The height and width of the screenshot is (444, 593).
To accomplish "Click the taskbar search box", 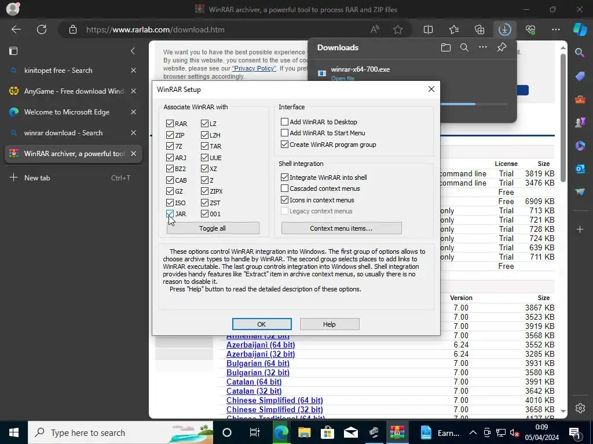I will [x=120, y=432].
